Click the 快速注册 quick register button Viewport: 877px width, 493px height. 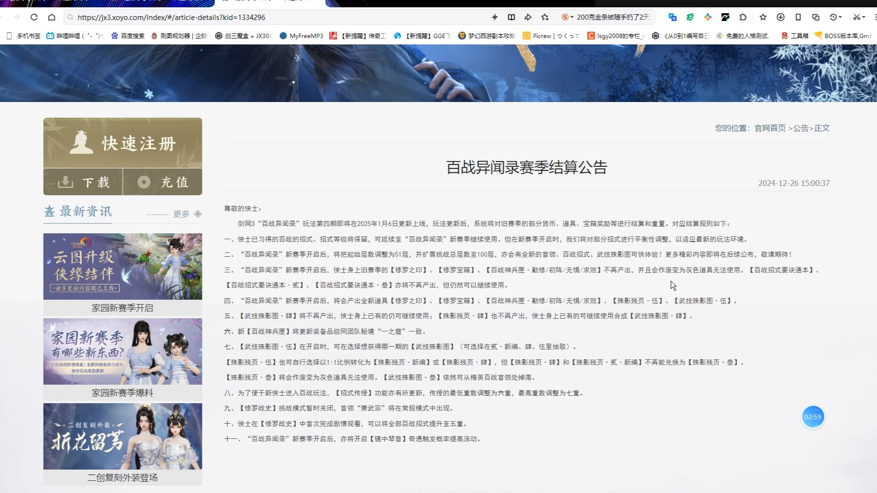[123, 143]
